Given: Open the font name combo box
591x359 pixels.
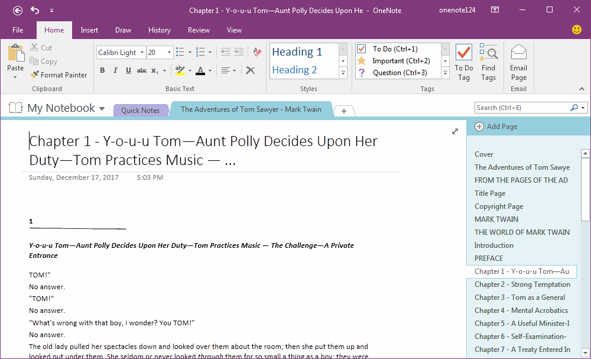Looking at the screenshot, I should tap(121, 53).
